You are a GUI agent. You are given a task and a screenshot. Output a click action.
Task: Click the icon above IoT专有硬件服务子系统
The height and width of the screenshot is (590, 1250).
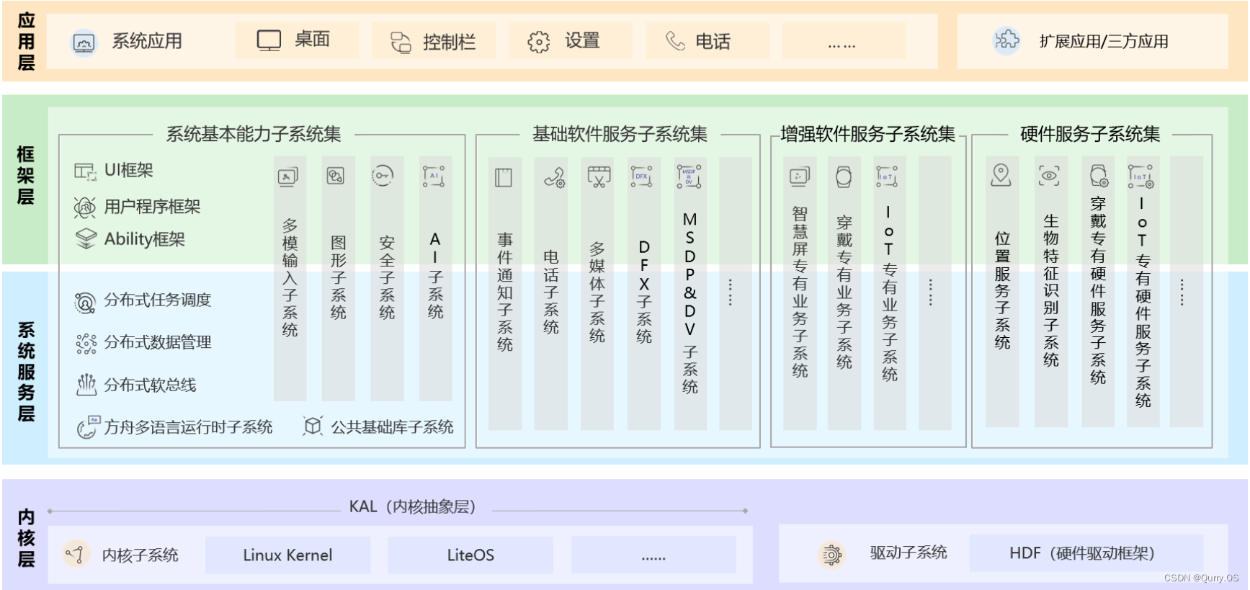point(1141,176)
